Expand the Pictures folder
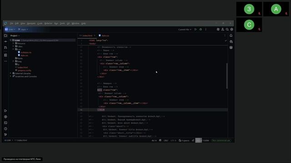Image resolution: width=291 pixels, height=163 pixels. coord(13,43)
